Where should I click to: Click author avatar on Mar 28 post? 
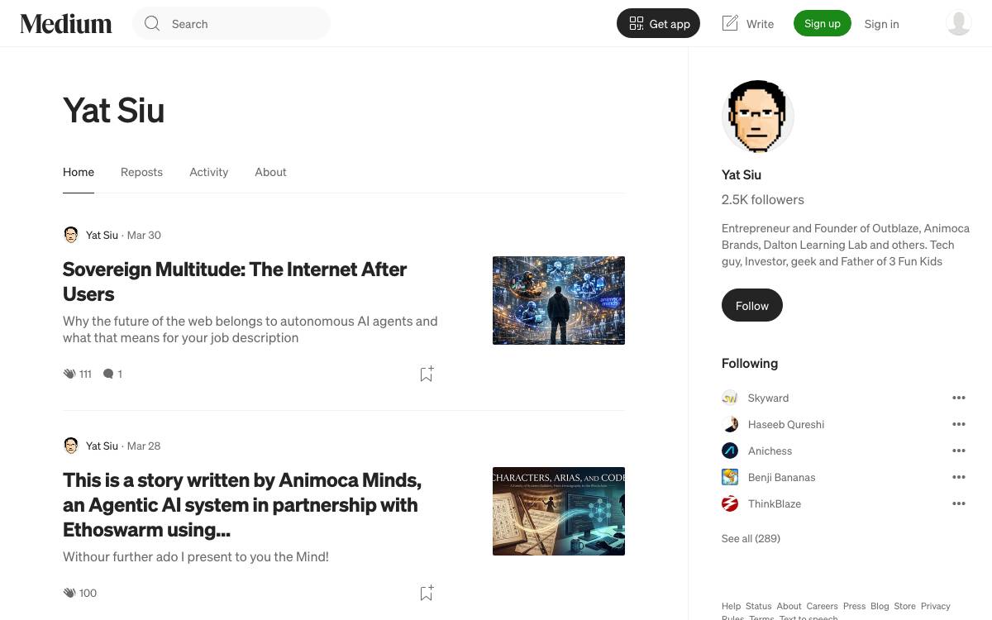[71, 446]
